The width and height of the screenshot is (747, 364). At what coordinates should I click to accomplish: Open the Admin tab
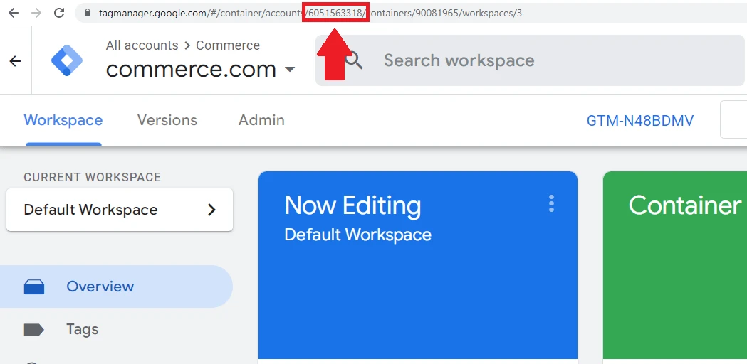[x=261, y=121]
